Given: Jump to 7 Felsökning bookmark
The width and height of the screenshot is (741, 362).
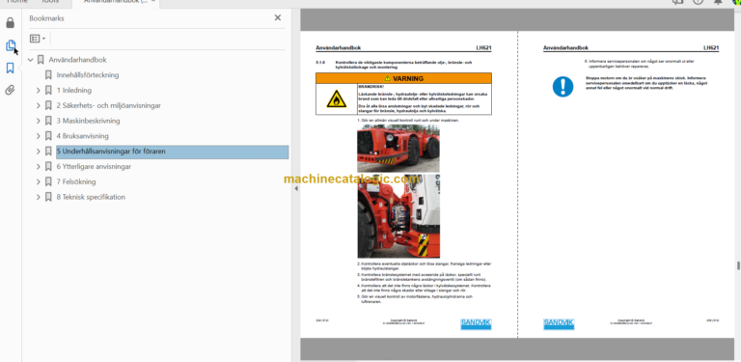Looking at the screenshot, I should (76, 181).
